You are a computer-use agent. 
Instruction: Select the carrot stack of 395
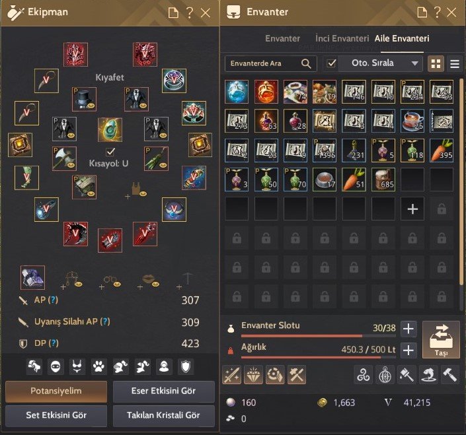click(x=442, y=150)
